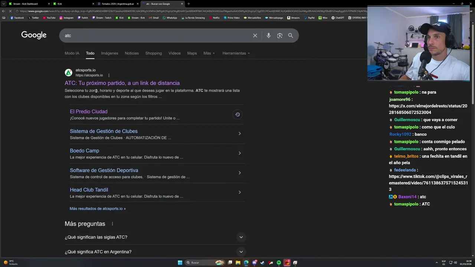Stop page loading with the X button

click(x=10, y=11)
